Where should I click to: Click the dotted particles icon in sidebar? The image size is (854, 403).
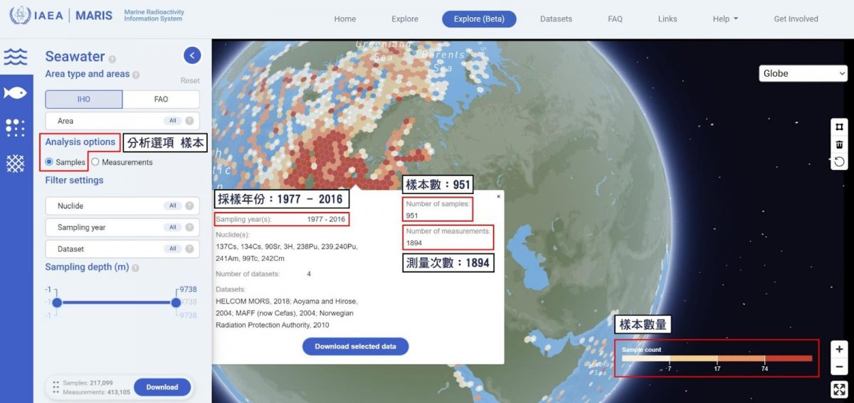[16, 128]
